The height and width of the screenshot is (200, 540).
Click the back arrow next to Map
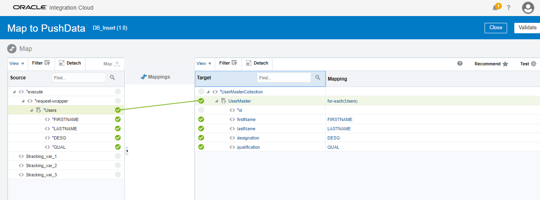(x=12, y=48)
